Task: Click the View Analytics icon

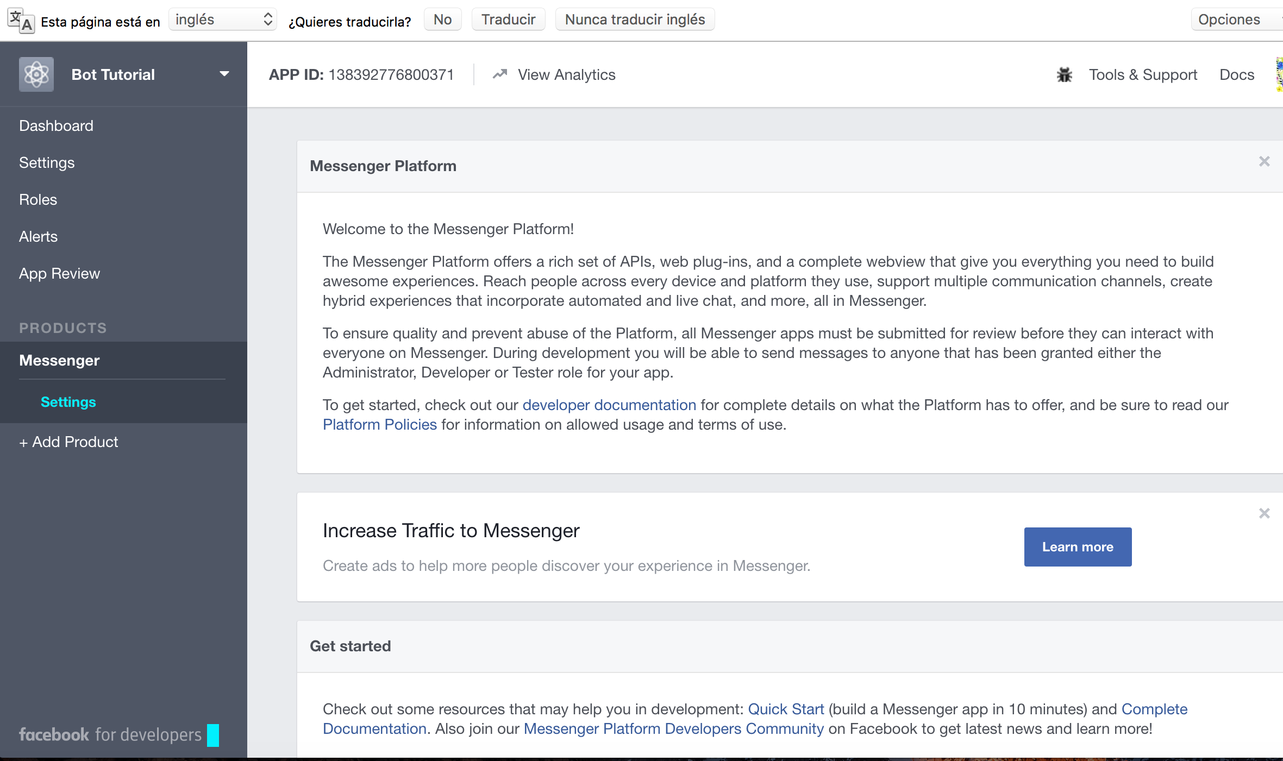Action: click(501, 75)
